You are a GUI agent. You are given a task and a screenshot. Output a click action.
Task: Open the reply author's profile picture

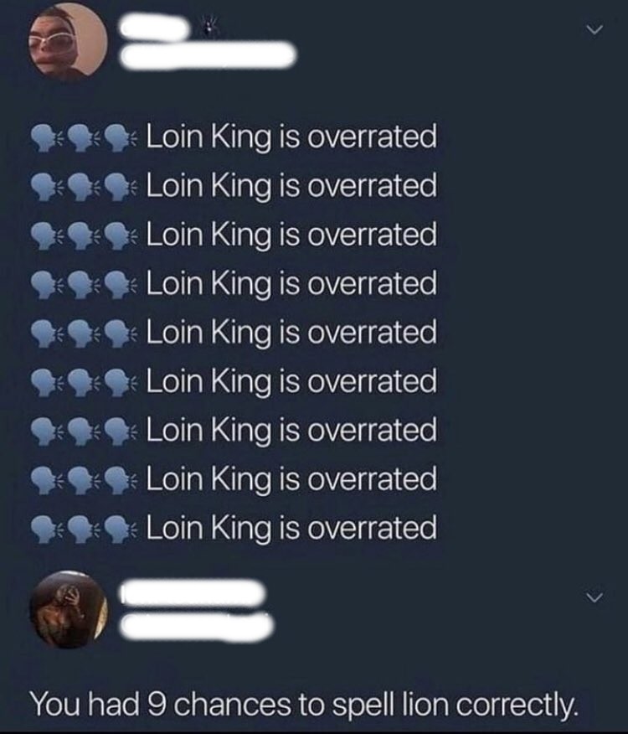tap(69, 609)
